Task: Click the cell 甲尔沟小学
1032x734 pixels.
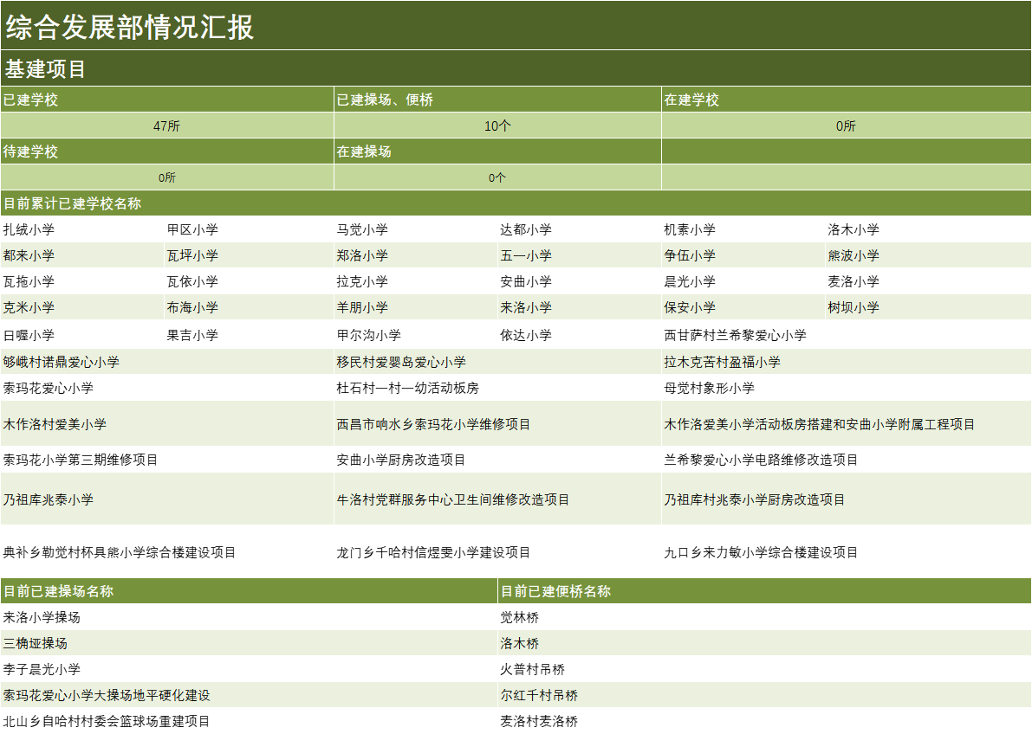Action: tap(416, 335)
